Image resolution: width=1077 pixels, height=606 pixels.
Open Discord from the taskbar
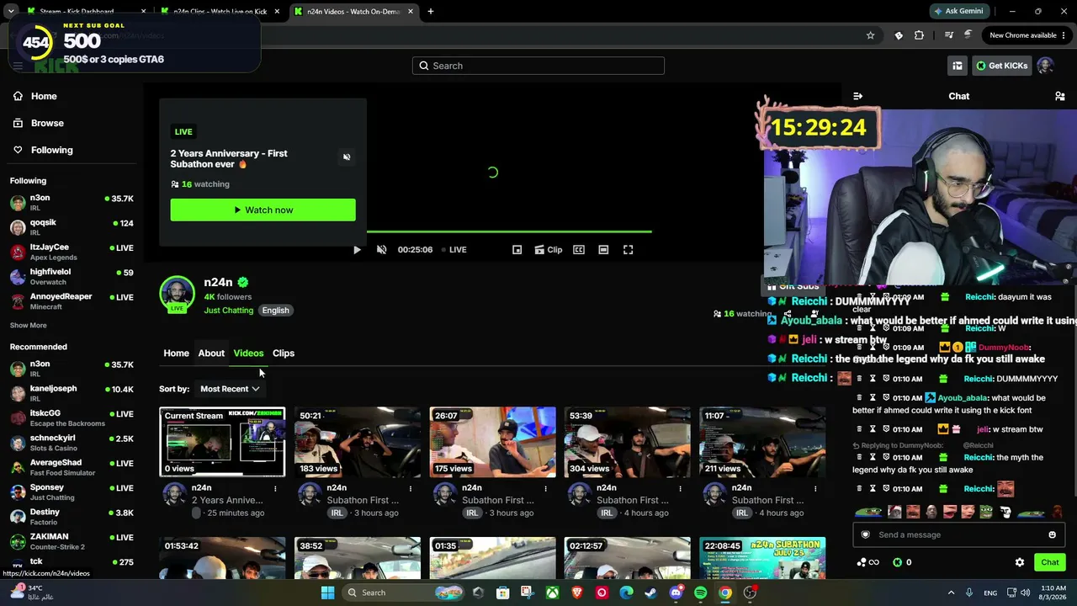tap(676, 593)
